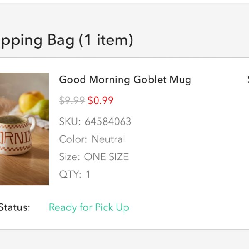
Task: Click the item count (1 item) in the heading
Action: click(106, 40)
